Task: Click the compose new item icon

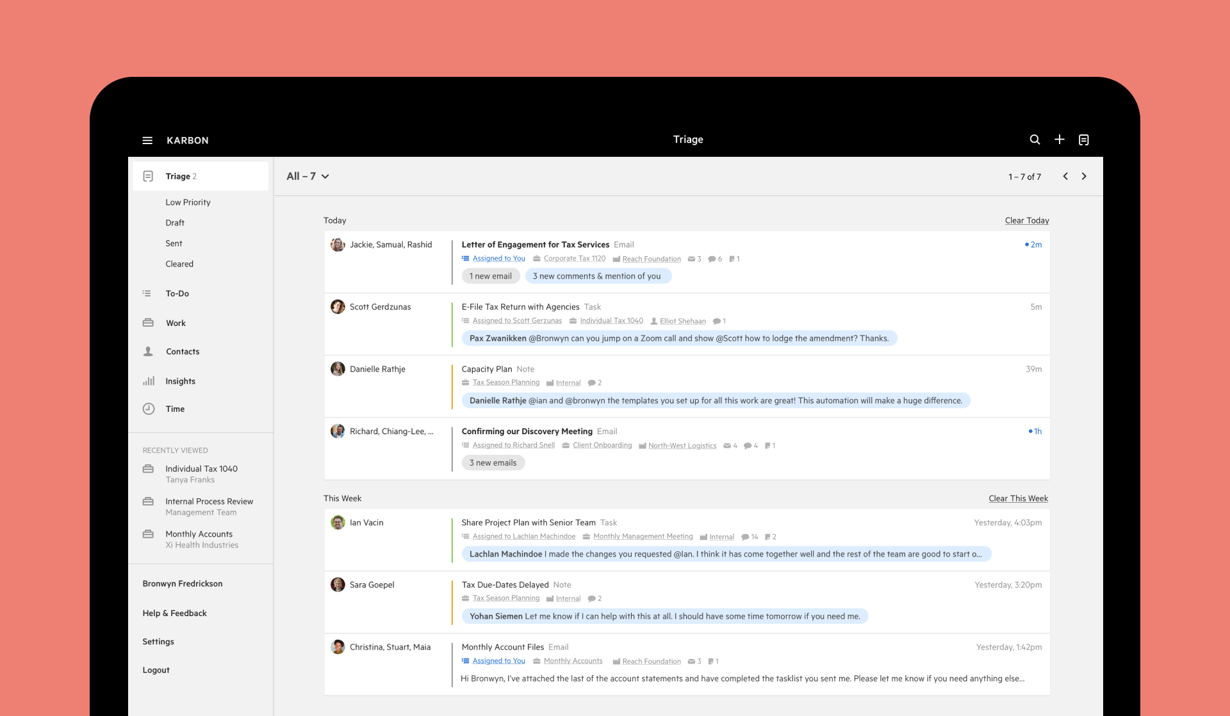Action: [1060, 140]
